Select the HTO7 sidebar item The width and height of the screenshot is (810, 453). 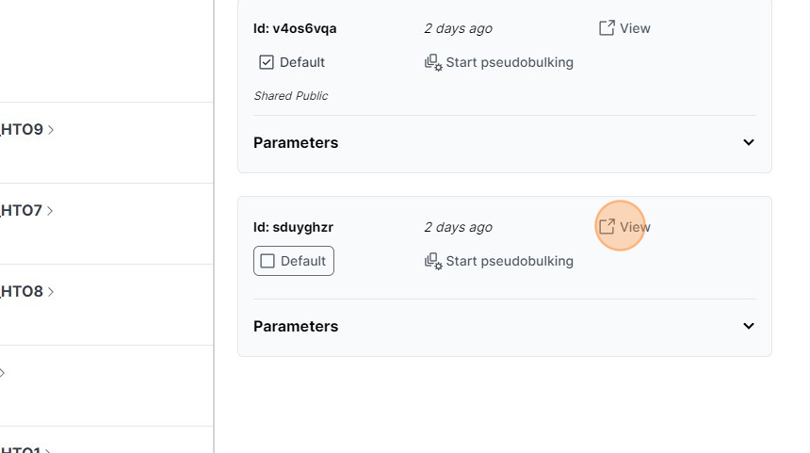(x=21, y=211)
